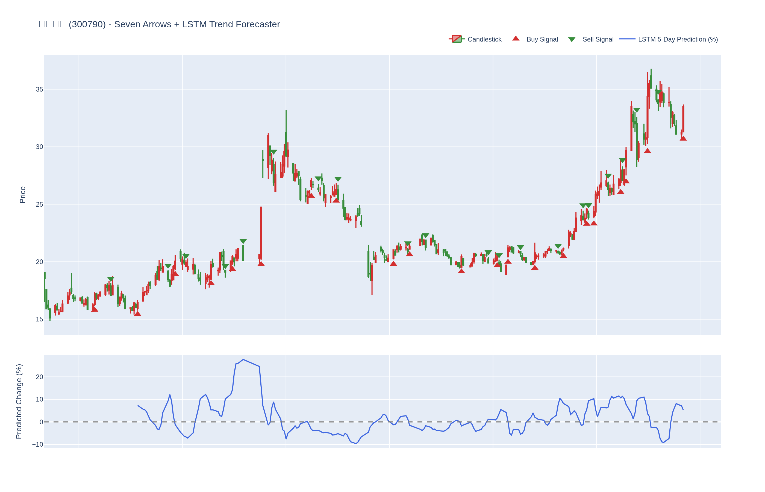
Task: Hide the Buy Signal trace via legend text
Action: point(542,39)
